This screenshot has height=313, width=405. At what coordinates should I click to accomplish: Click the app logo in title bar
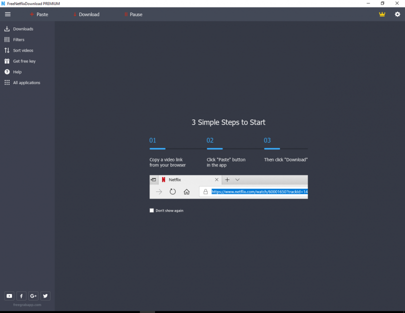3,3
